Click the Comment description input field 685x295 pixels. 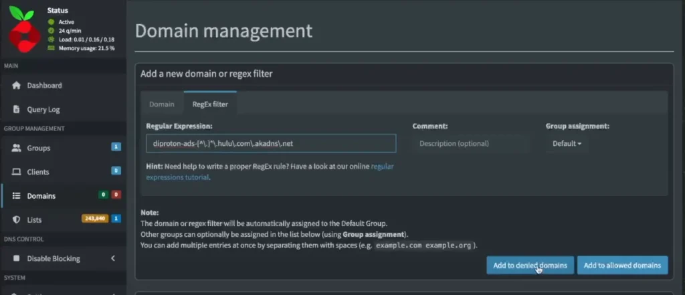point(470,143)
